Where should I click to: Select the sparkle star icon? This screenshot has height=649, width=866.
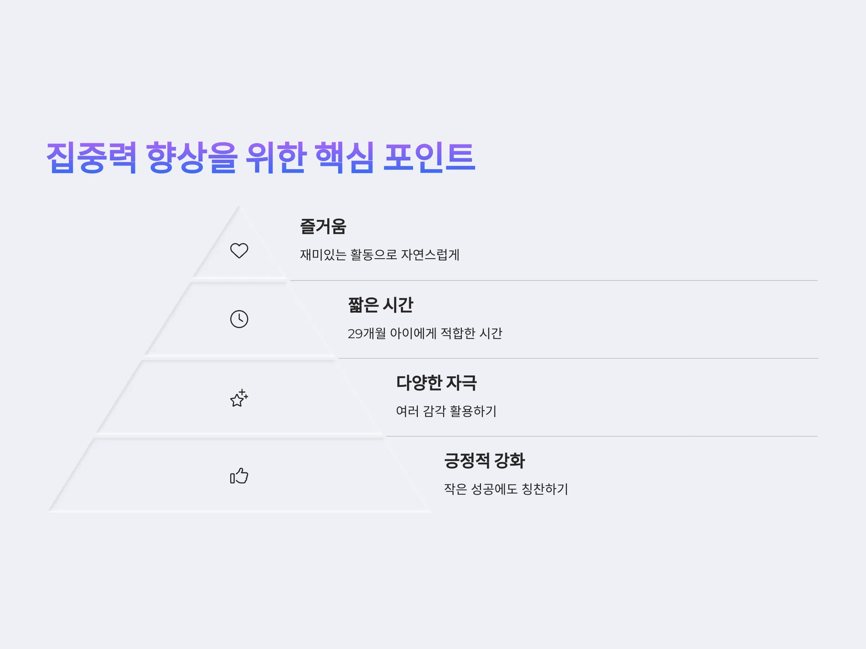point(239,398)
